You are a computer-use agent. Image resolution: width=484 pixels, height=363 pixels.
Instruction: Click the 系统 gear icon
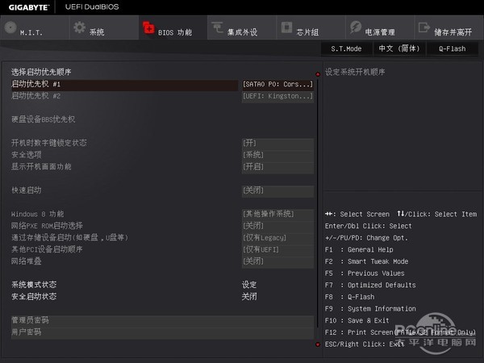click(x=80, y=27)
